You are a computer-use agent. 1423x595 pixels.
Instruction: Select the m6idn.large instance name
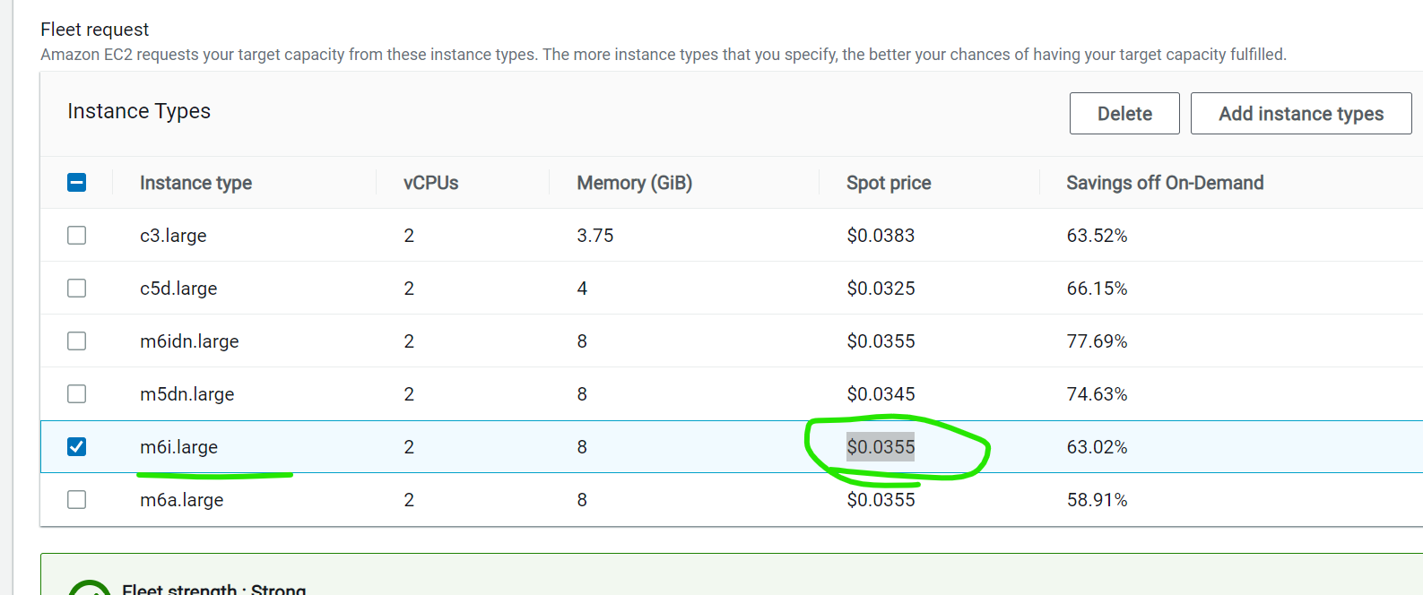(x=189, y=341)
